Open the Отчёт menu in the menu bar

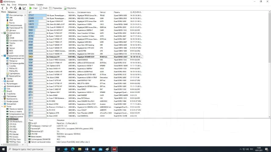14,5
